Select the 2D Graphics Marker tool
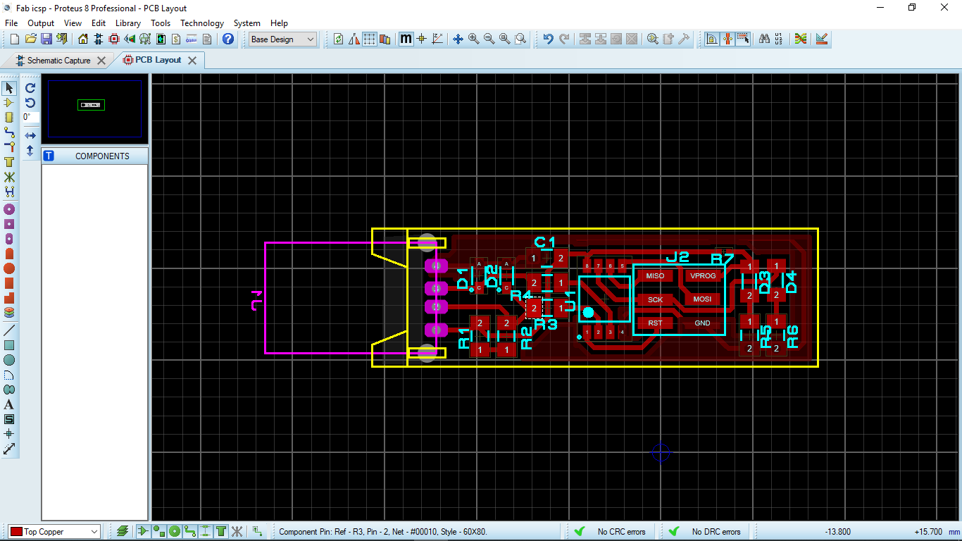 (9, 434)
